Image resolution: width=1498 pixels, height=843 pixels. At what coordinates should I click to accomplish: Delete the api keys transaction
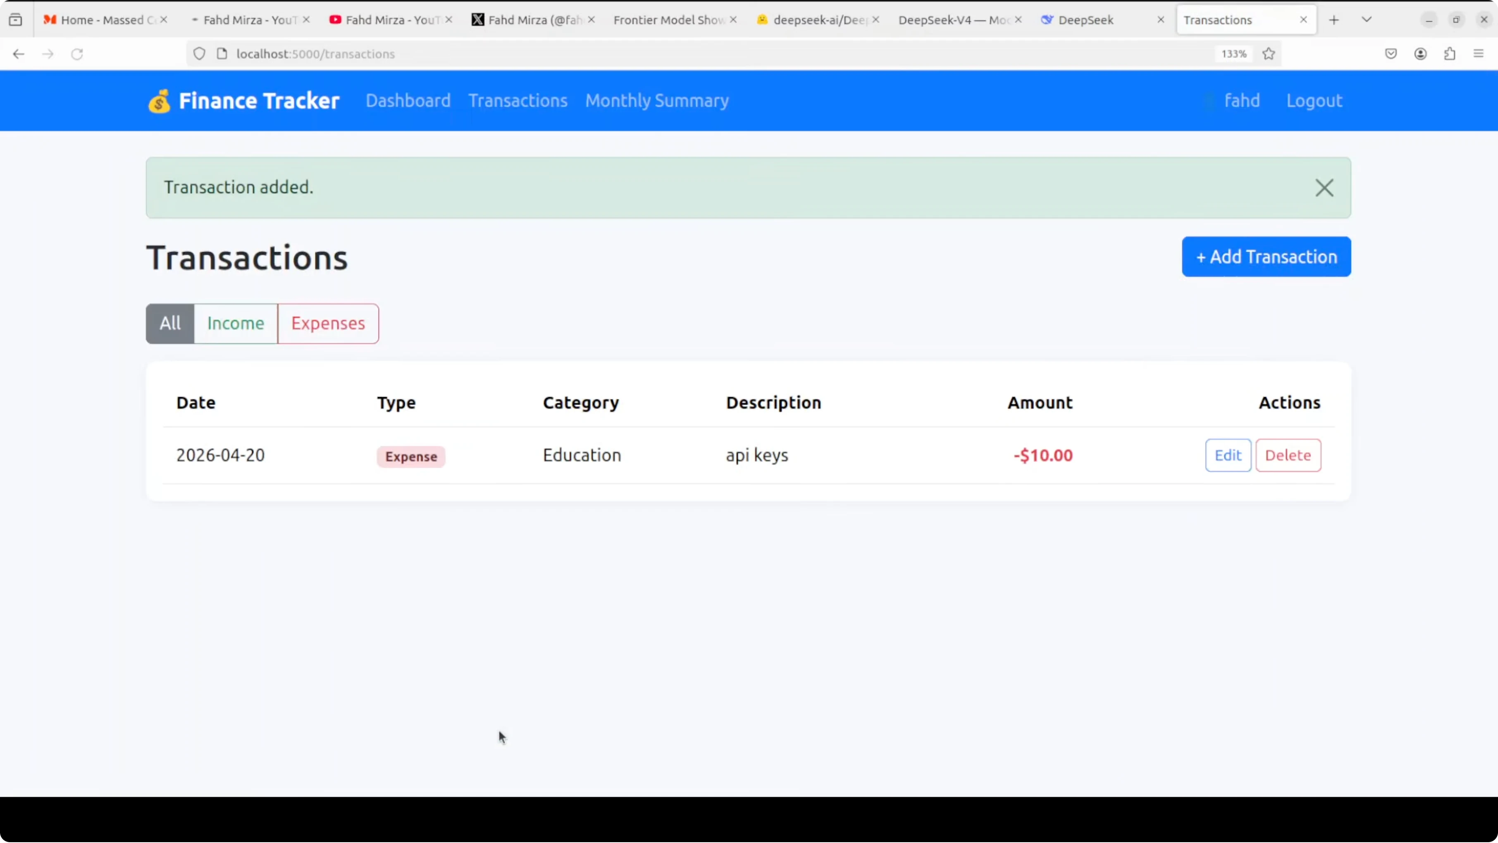click(x=1288, y=455)
